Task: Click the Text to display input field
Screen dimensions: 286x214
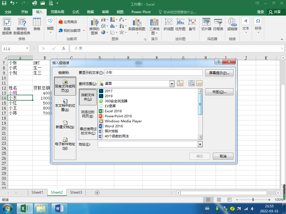Action: click(154, 73)
